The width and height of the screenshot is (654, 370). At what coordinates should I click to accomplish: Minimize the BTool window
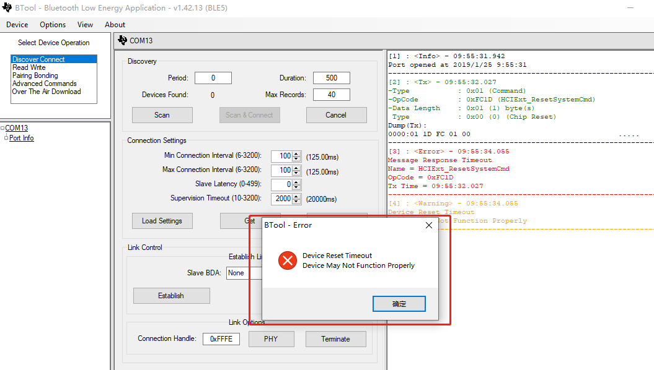(630, 7)
